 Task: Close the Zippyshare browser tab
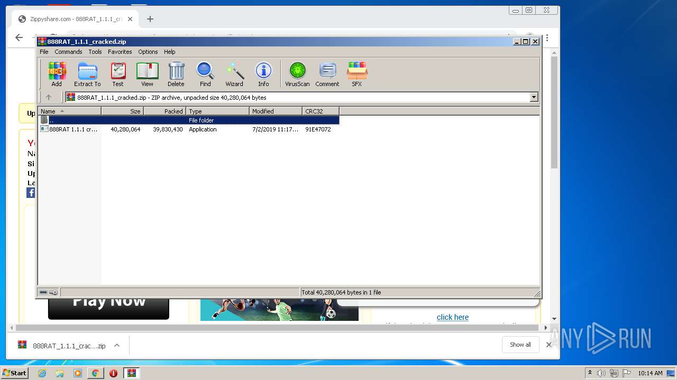tap(130, 19)
